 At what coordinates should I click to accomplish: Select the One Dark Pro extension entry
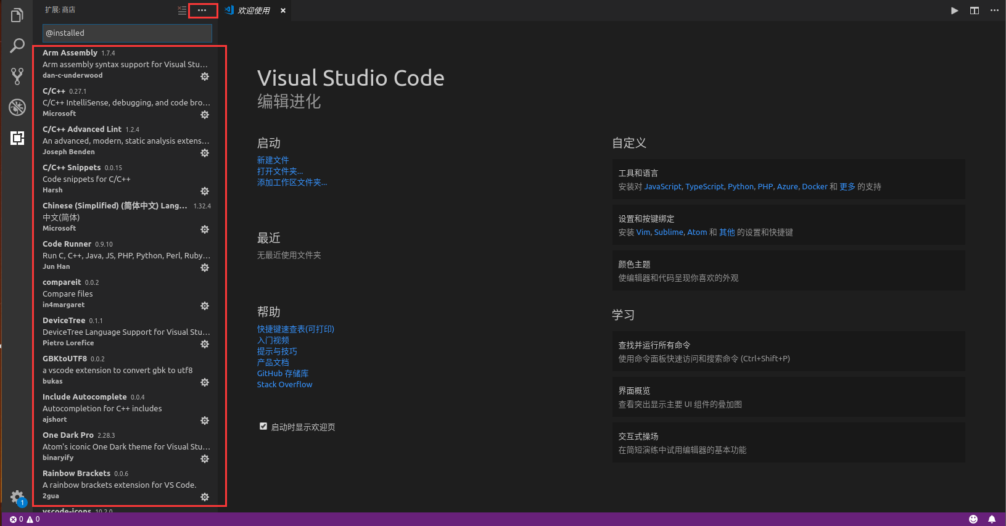click(x=126, y=446)
